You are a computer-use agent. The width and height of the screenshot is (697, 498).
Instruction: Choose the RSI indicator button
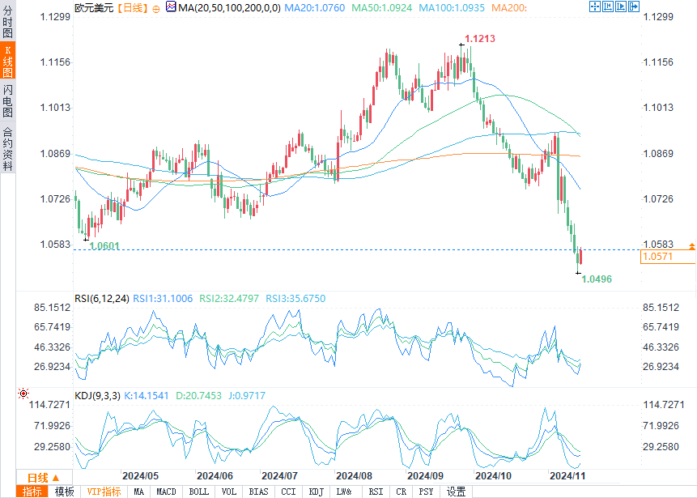(x=376, y=492)
